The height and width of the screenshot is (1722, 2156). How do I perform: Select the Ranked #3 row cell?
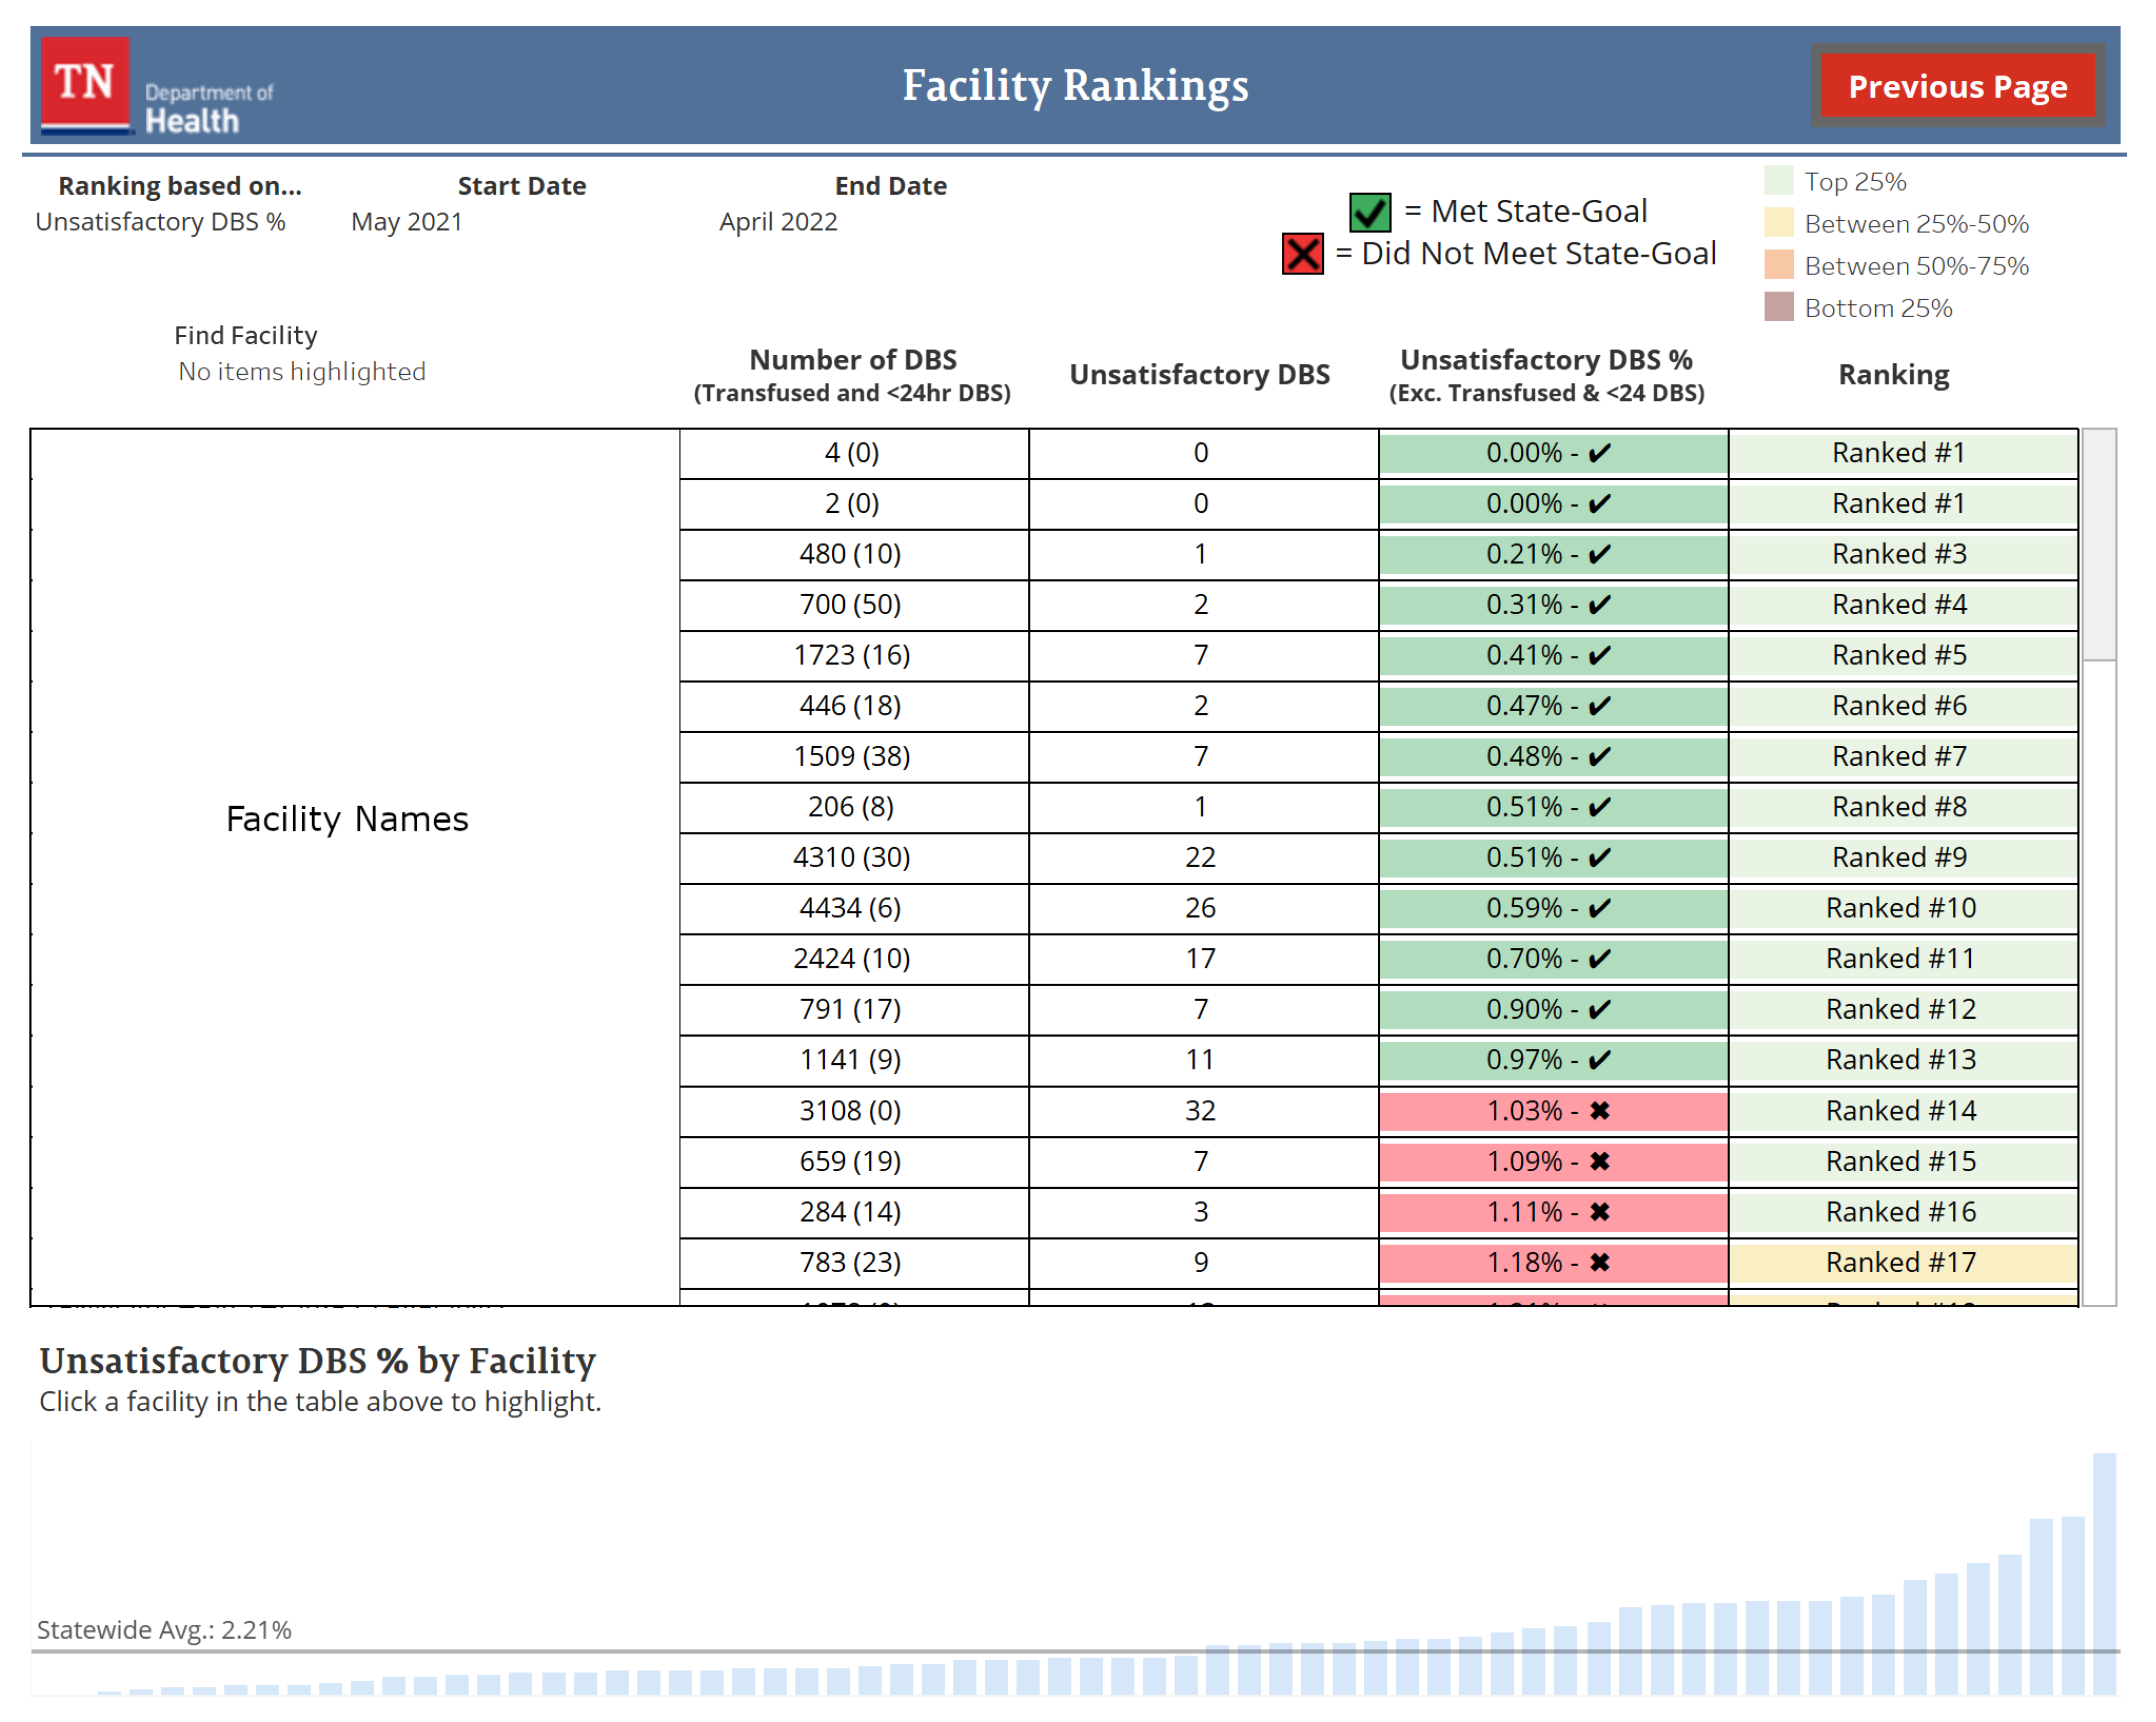click(1901, 554)
